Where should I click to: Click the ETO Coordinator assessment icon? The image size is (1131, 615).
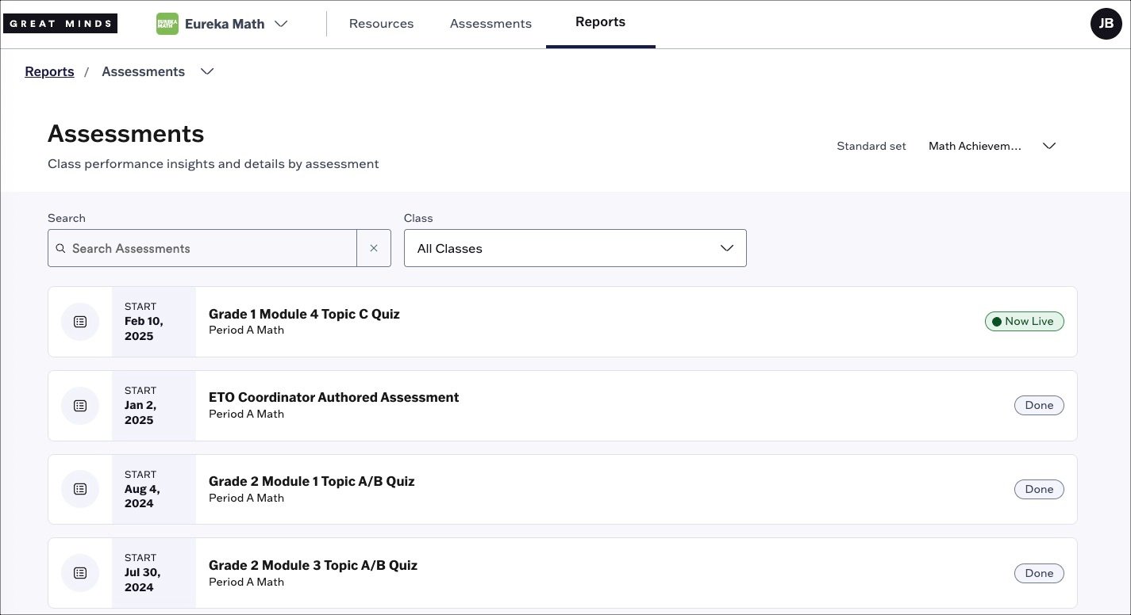pos(80,405)
